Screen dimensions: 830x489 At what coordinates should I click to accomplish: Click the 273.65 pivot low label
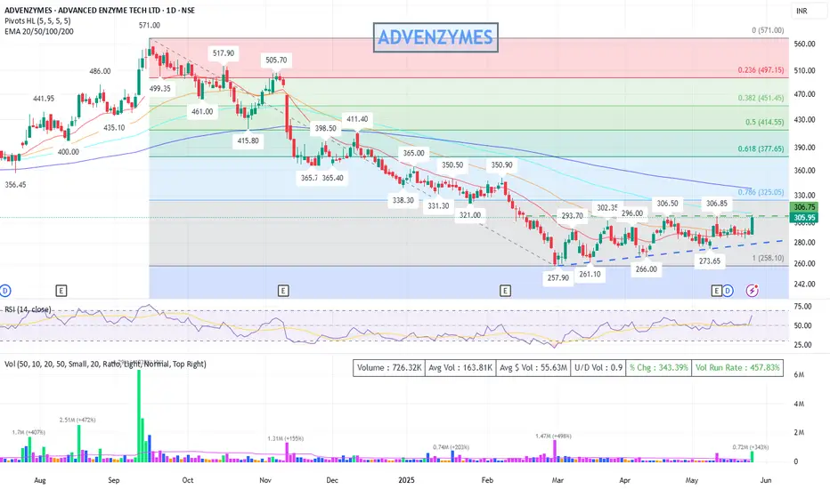pos(709,261)
